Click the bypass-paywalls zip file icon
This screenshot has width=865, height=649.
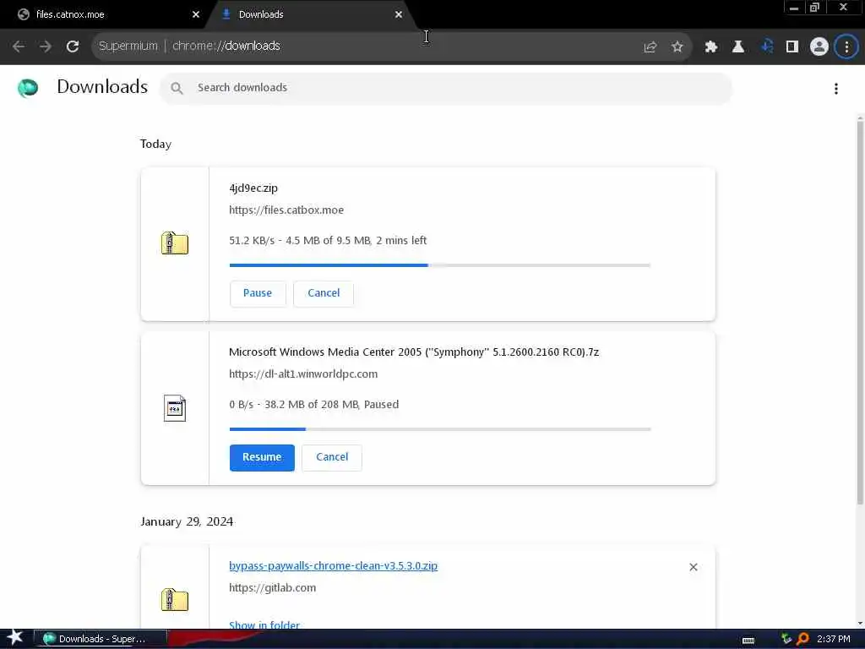point(175,599)
